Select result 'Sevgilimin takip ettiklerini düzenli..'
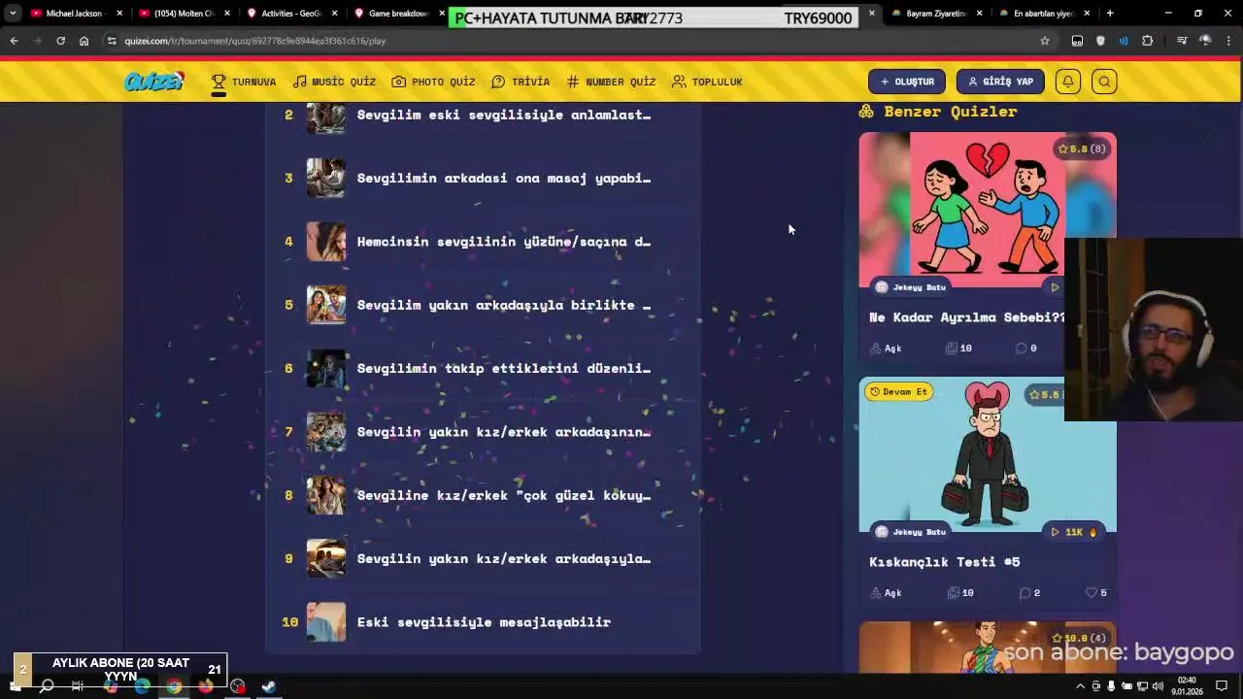This screenshot has height=699, width=1243. (x=483, y=368)
